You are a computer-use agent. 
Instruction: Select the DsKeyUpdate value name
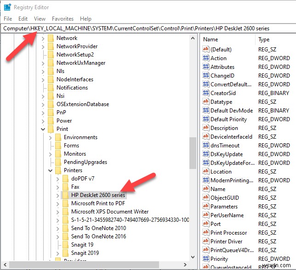(x=227, y=154)
